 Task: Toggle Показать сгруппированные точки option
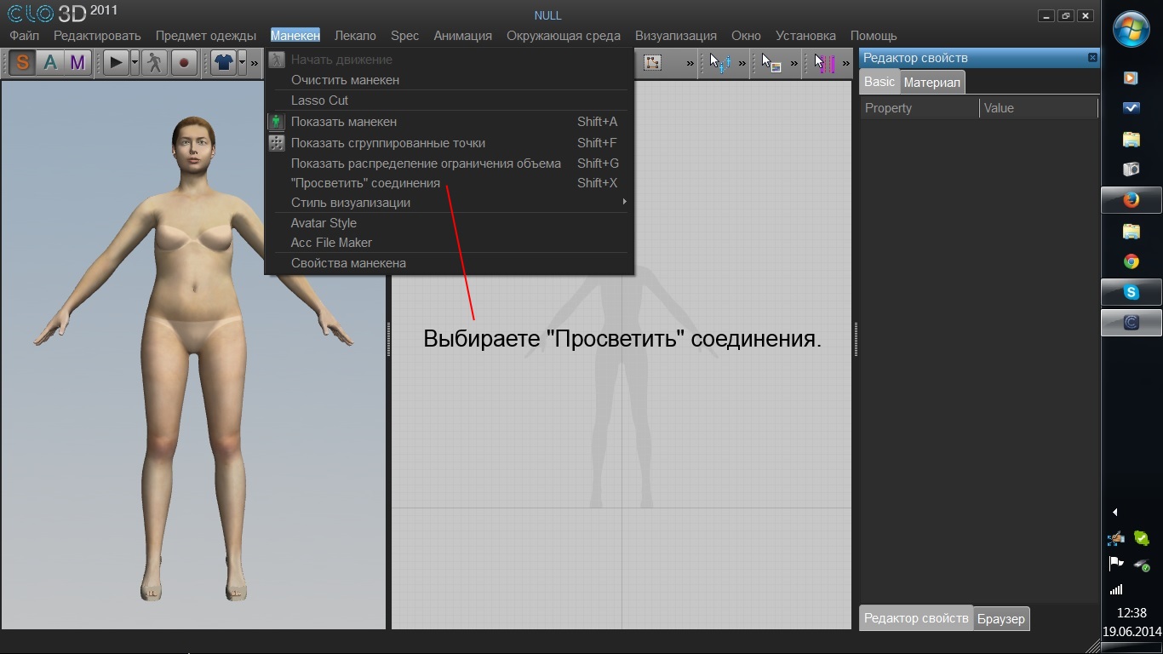tap(449, 143)
